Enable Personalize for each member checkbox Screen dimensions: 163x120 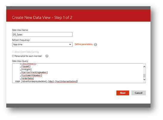click(x=13, y=56)
